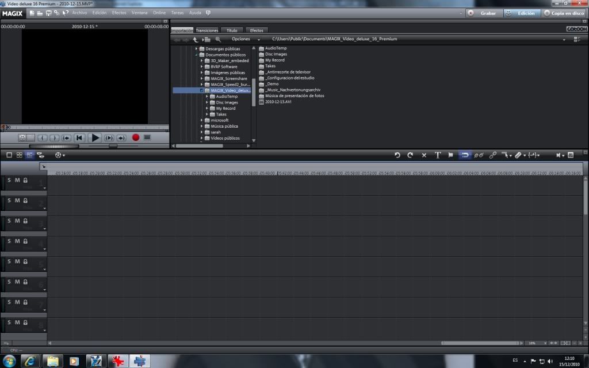This screenshot has width=589, height=368.
Task: Click the ungroup broken-chain icon
Action: pos(479,155)
